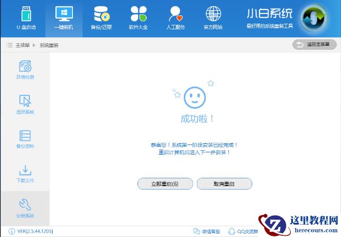Select the 备份资料 step icon
Screen dimensions: 341x237
pos(25,135)
